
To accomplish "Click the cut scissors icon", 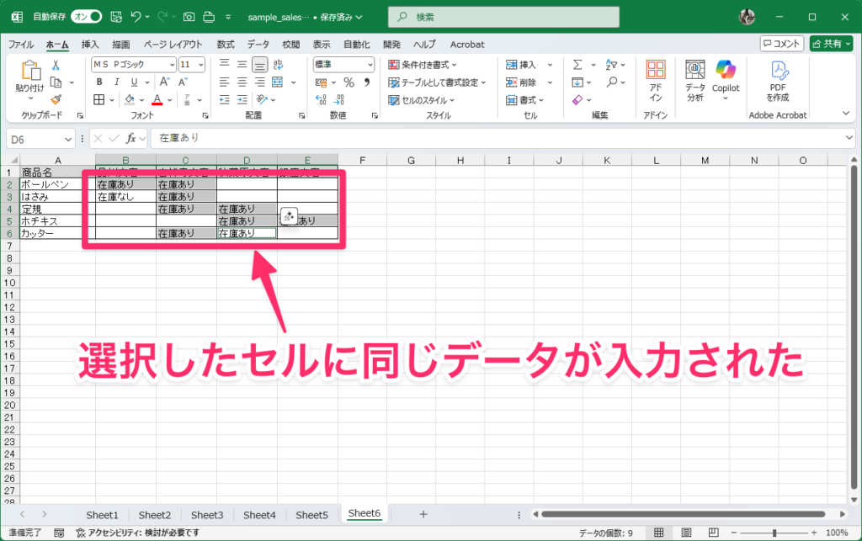I will [56, 65].
